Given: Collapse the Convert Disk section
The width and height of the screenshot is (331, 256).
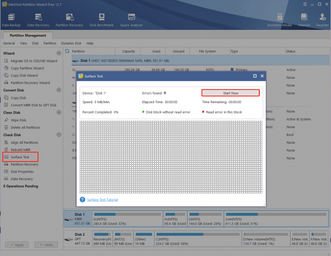Looking at the screenshot, I should (x=59, y=90).
